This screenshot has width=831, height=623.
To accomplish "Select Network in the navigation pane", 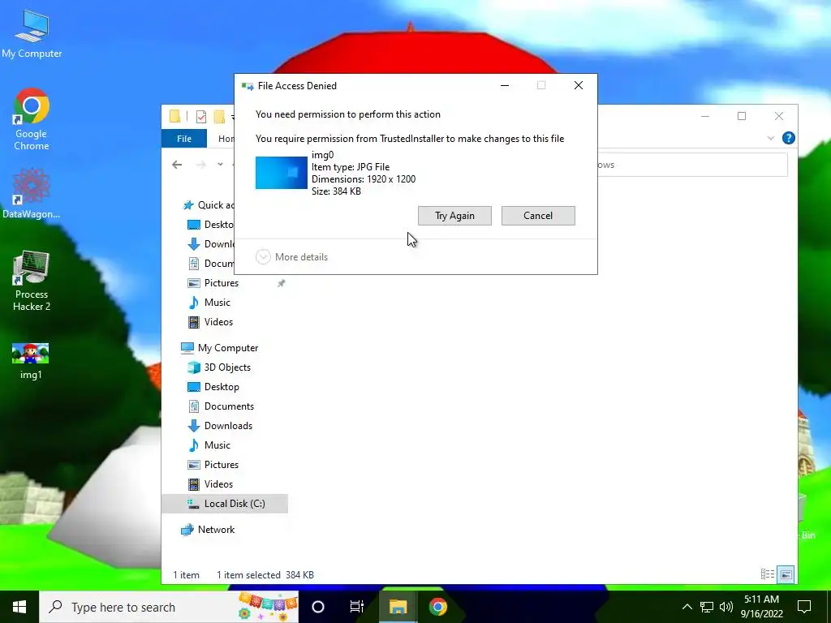I will click(207, 530).
